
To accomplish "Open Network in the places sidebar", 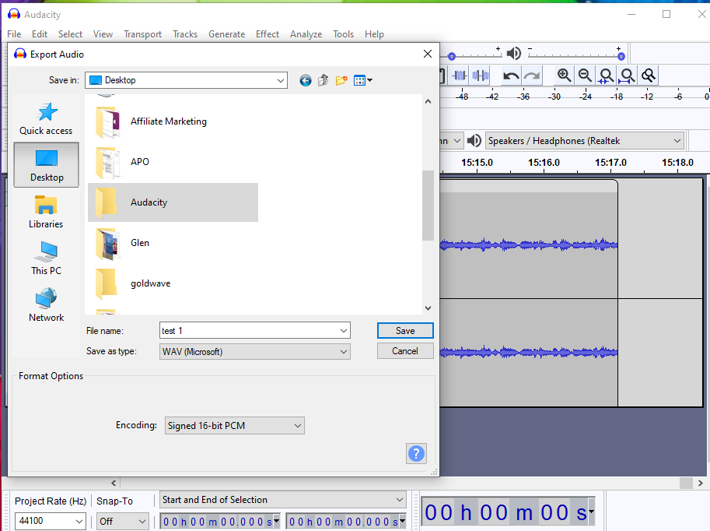I will coord(46,304).
